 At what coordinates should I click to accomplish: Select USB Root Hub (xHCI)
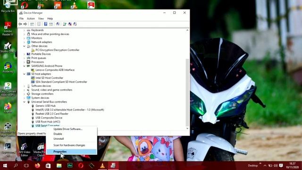(x=48, y=122)
